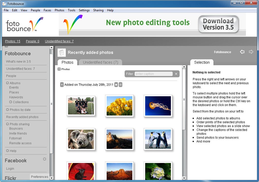
Task: Open What's new in 3.5 in sidebar
Action: pos(18,61)
